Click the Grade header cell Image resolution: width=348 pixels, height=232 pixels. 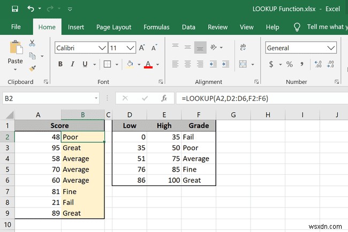coord(199,126)
